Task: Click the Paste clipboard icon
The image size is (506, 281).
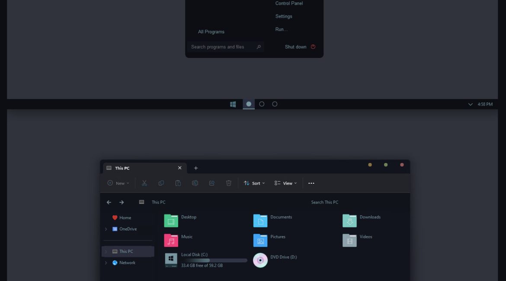Action: 178,183
